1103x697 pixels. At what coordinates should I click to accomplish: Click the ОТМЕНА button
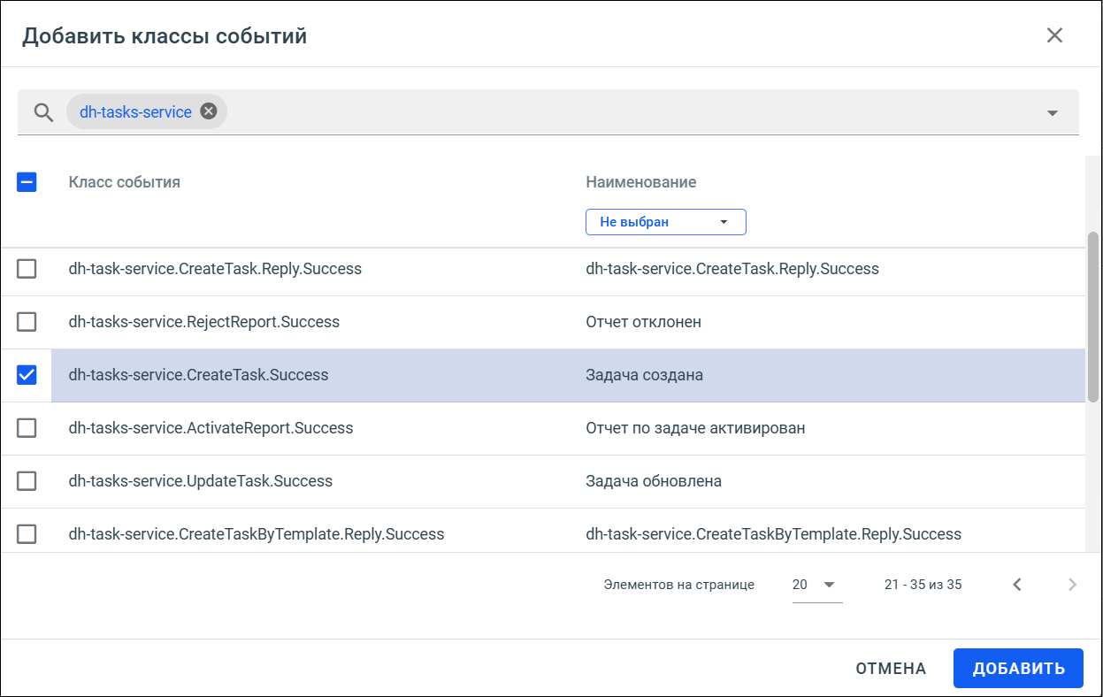[x=891, y=669]
